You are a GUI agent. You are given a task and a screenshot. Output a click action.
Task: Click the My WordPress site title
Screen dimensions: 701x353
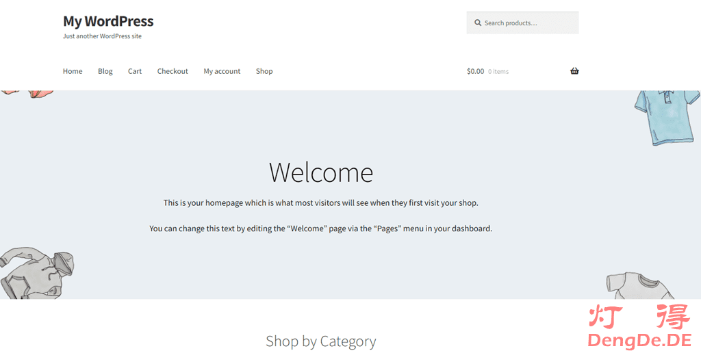tap(108, 21)
